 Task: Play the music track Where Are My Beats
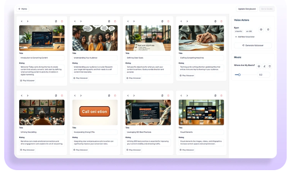[x=259, y=66]
